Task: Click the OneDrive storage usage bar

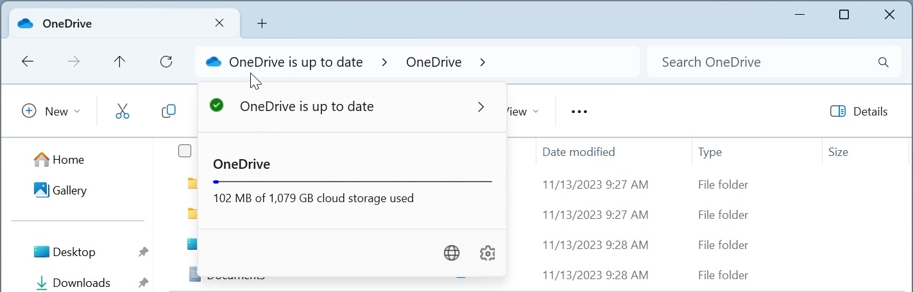Action: coord(352,182)
